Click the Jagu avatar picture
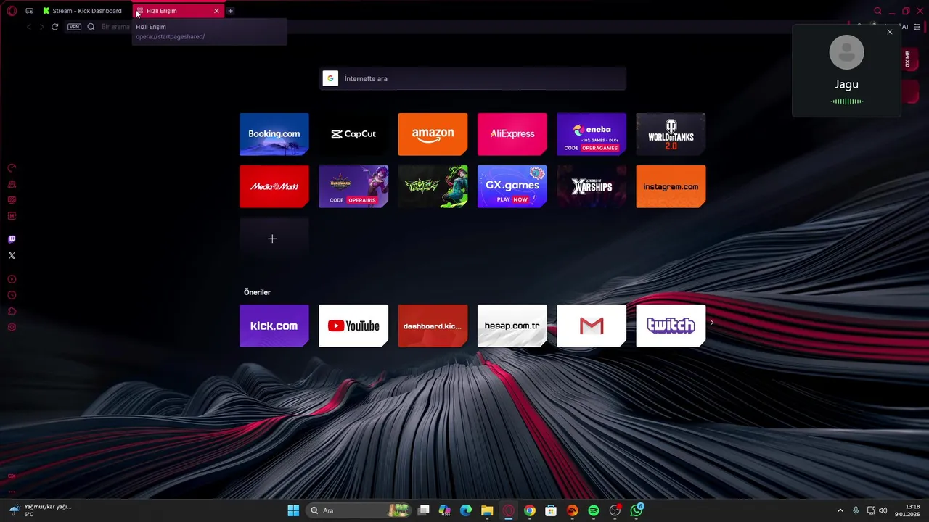Screen dimensions: 929x522 click(x=846, y=52)
